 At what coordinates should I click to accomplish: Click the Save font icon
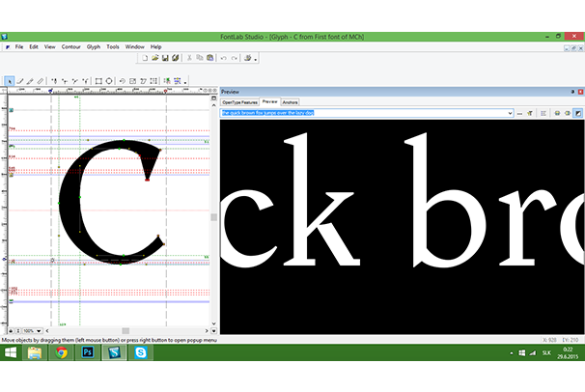(x=165, y=58)
